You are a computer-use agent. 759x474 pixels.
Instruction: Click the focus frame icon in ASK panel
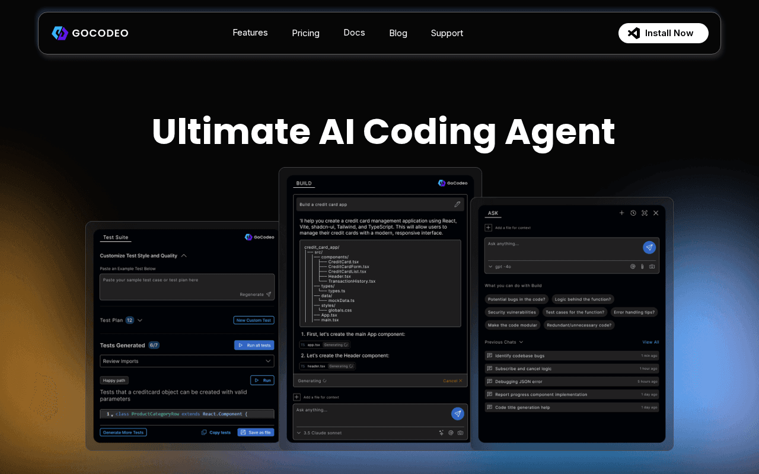644,213
